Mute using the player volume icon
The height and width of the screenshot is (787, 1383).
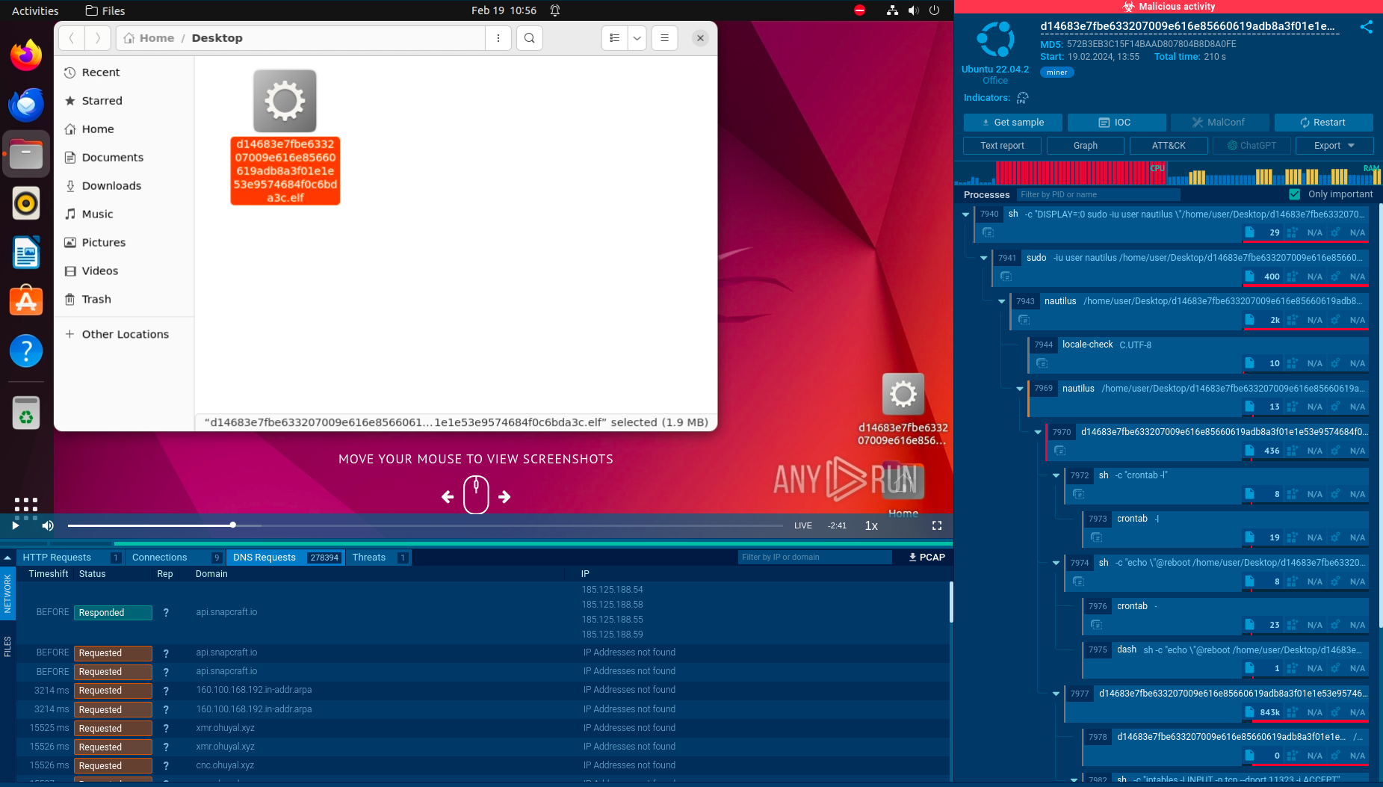[48, 525]
